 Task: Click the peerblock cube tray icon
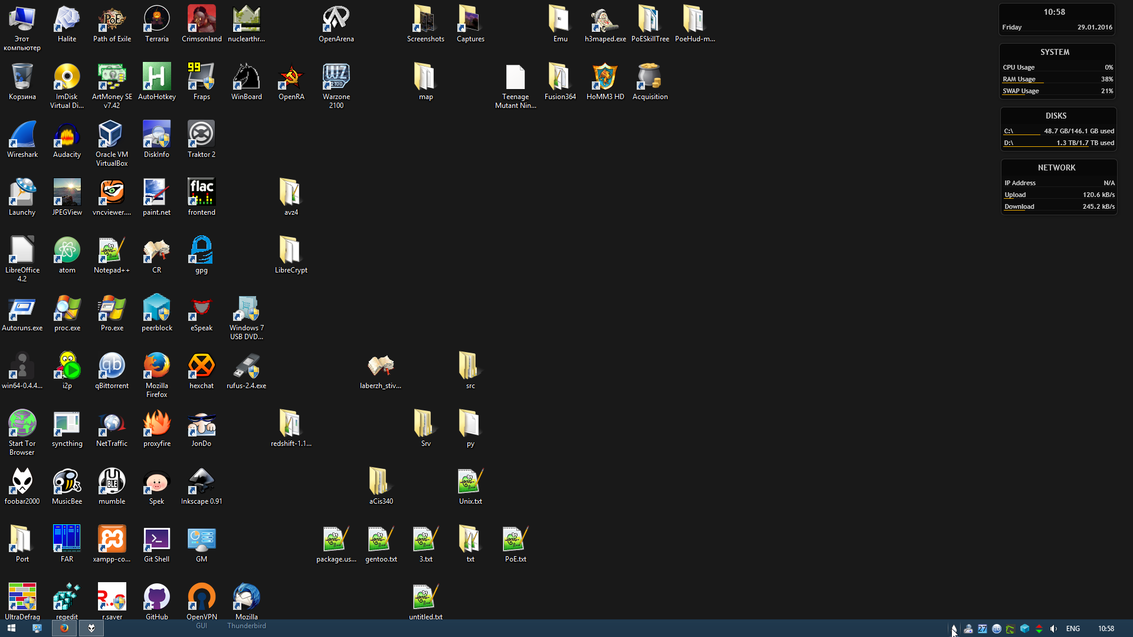coord(1025,629)
